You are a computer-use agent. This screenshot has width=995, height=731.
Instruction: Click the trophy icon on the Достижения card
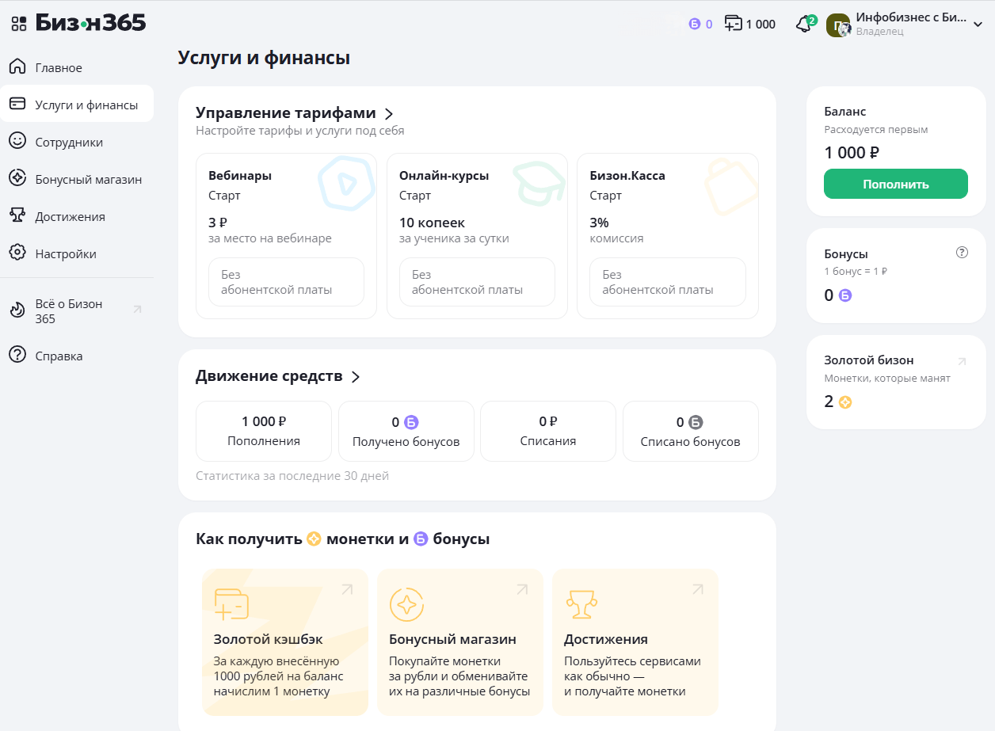coord(581,604)
